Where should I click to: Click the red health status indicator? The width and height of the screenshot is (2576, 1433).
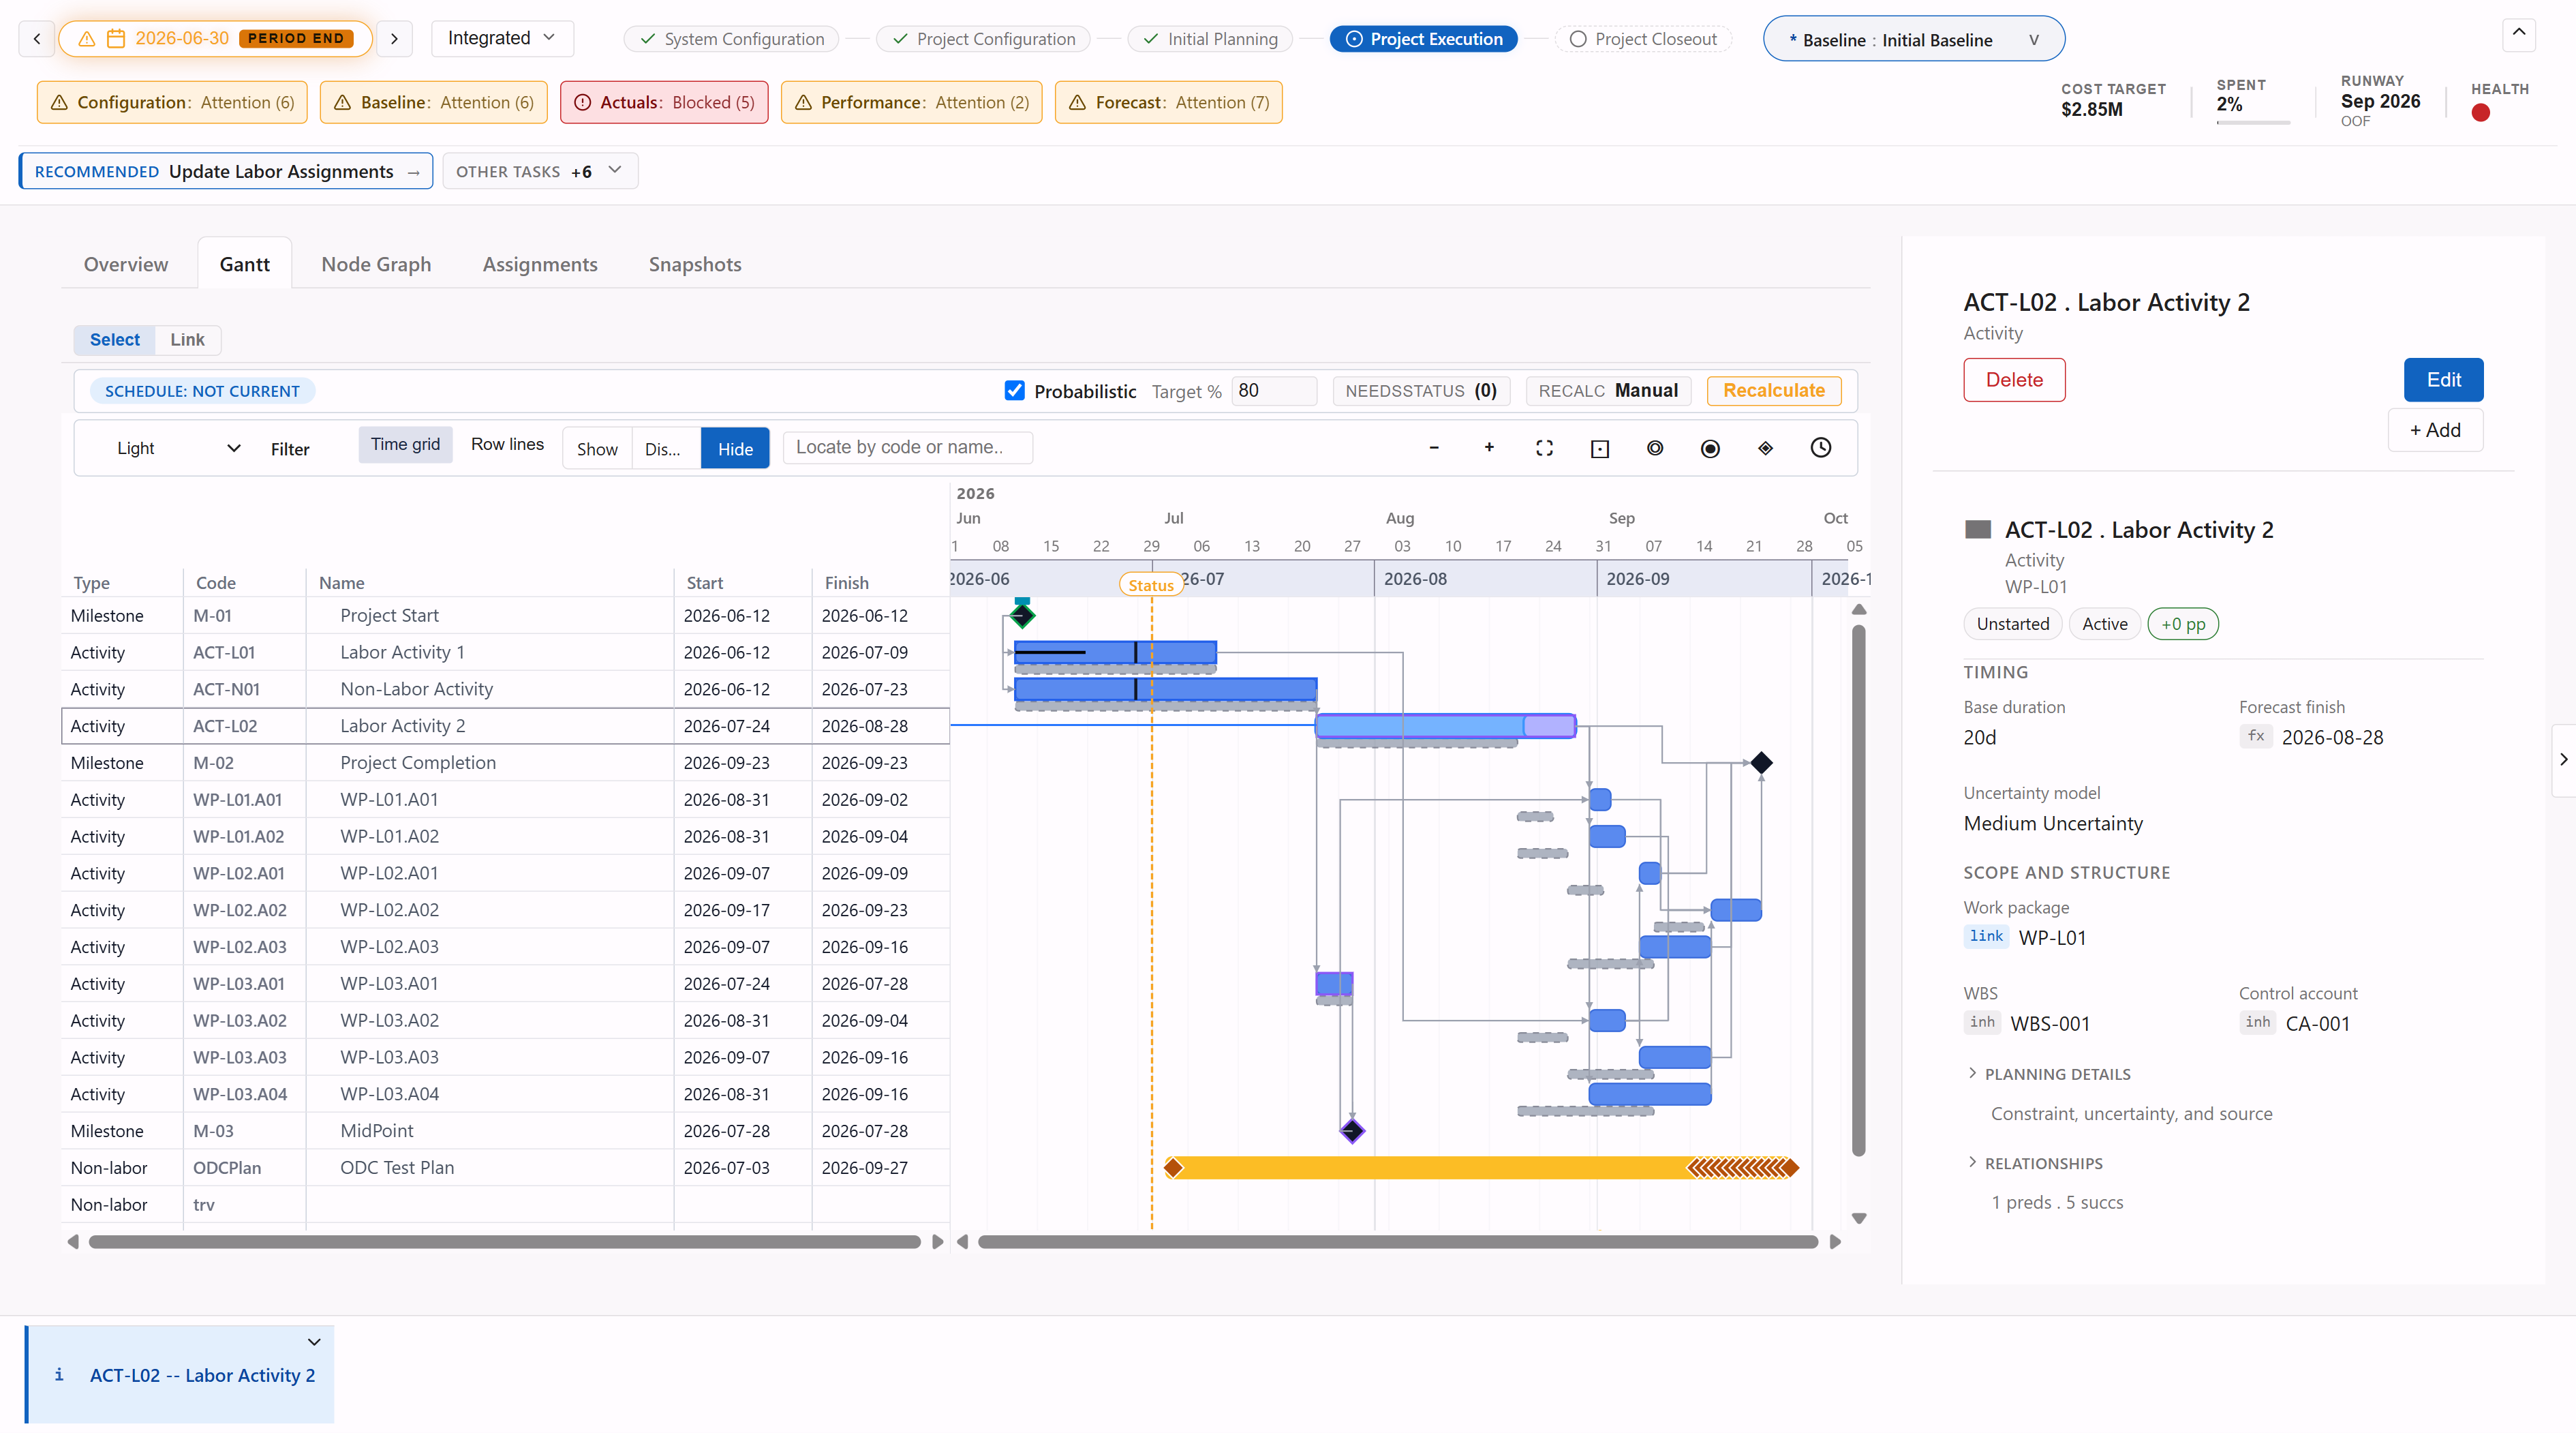point(2480,113)
